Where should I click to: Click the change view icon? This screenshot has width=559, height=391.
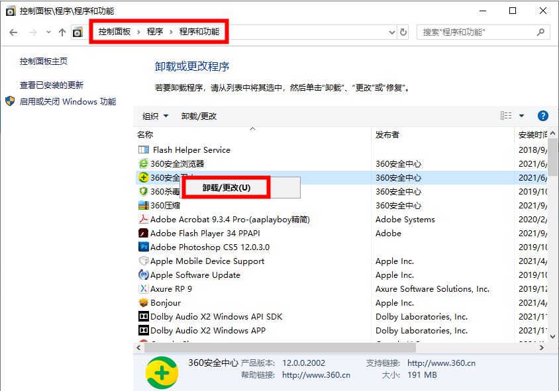pos(506,116)
